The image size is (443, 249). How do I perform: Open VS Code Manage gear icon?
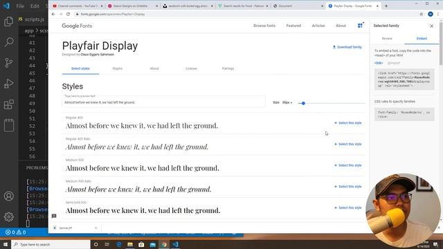tap(9, 216)
